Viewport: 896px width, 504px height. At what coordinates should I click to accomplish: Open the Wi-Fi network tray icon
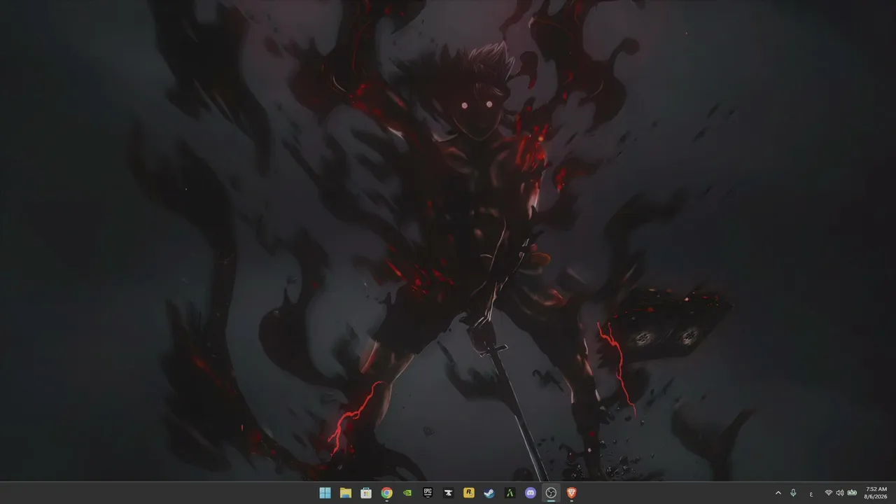(829, 493)
